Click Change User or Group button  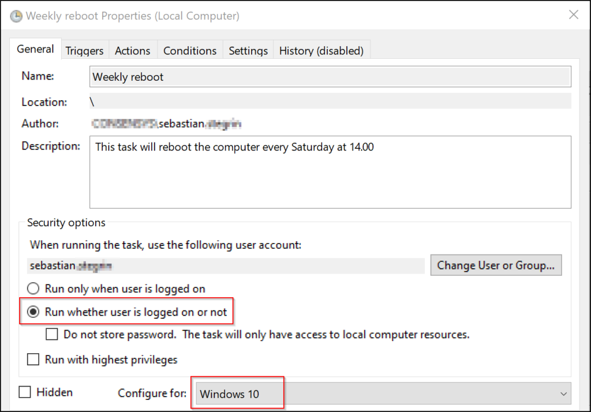[495, 265]
